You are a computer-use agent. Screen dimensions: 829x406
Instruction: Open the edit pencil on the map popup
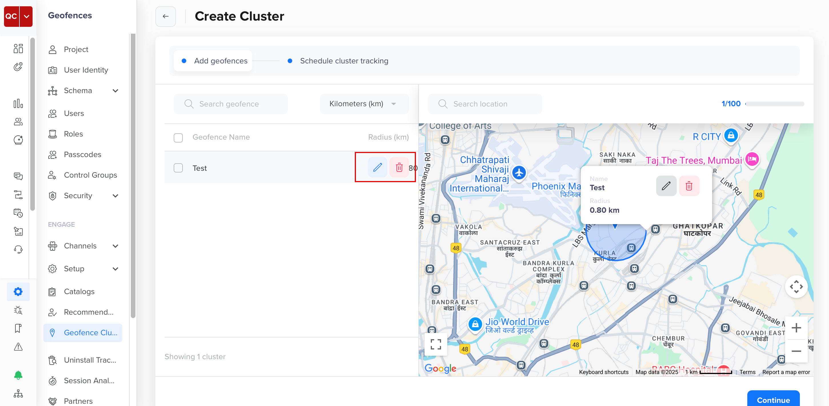point(666,186)
